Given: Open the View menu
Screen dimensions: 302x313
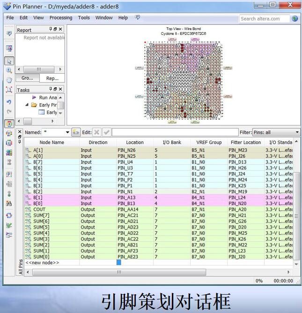Looking at the screenshot, I should (x=38, y=17).
